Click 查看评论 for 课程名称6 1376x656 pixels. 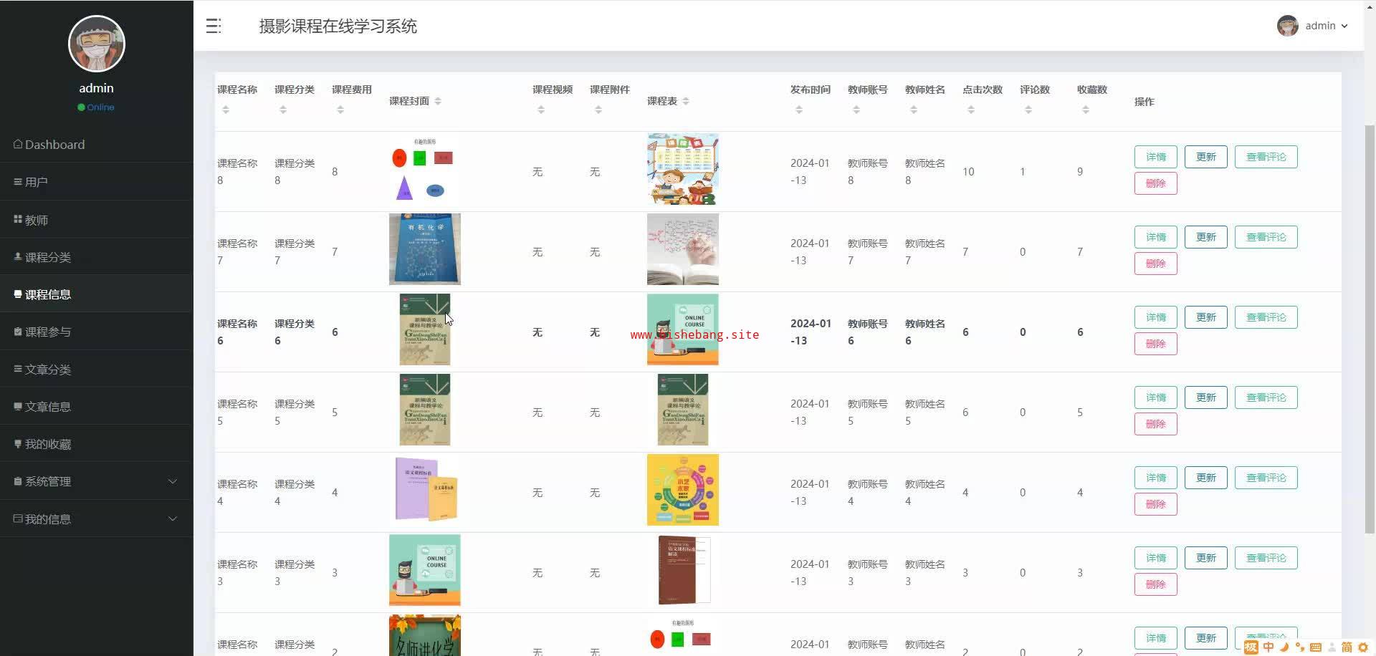coord(1266,317)
